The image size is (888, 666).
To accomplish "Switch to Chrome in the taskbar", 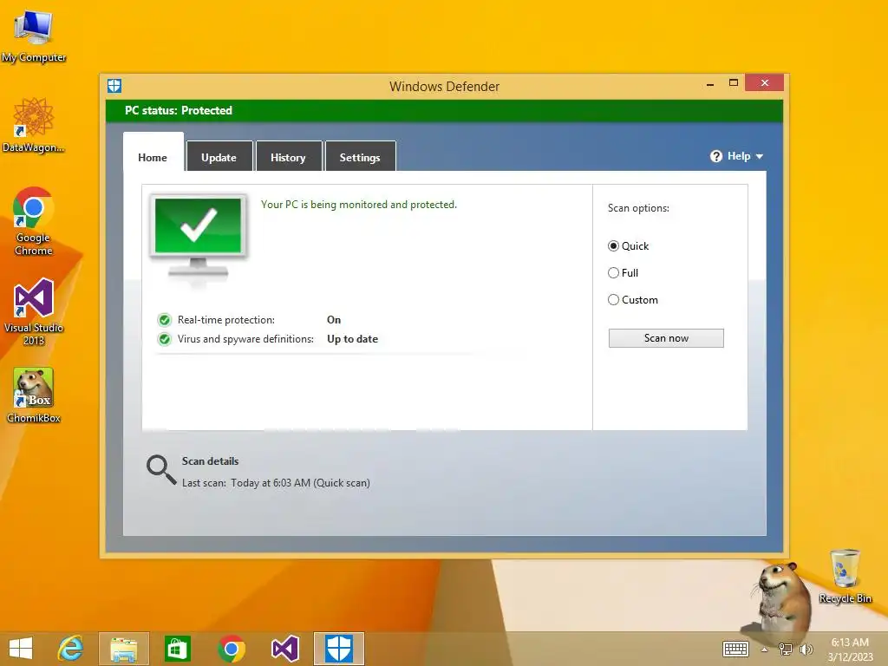I will click(231, 649).
